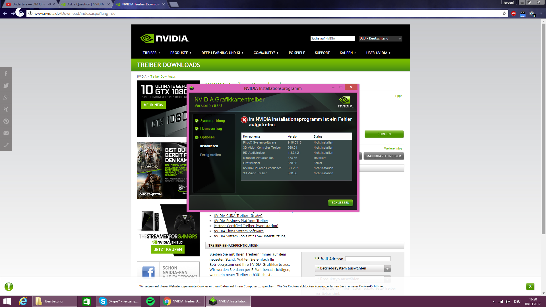Click the E-Mail-Adresse input field

(368, 259)
